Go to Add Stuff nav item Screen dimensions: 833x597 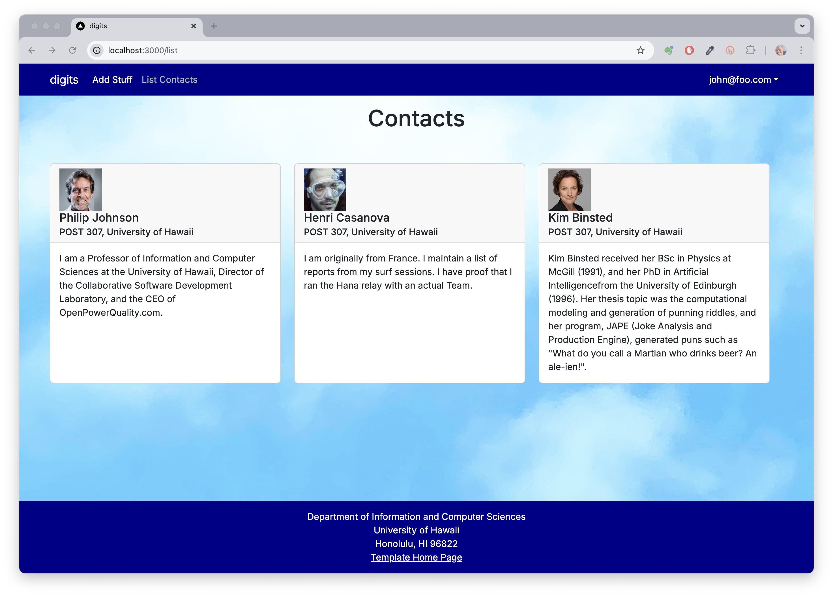tap(112, 80)
